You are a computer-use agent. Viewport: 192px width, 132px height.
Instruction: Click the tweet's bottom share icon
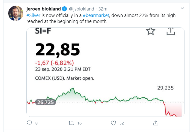click(x=156, y=123)
